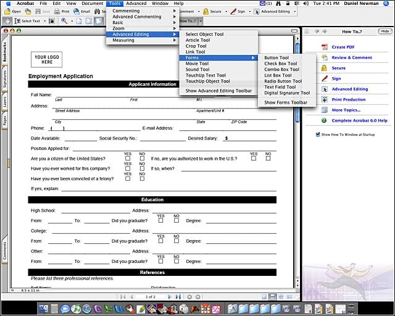Click the Hide button in How To panel

[x=385, y=31]
